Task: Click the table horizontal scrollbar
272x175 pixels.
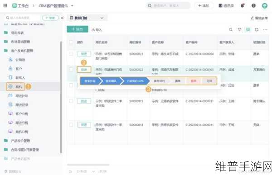Action: pos(88,165)
